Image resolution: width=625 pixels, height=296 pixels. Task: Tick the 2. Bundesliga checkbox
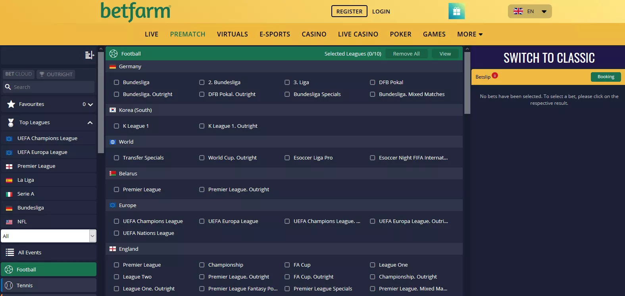202,83
